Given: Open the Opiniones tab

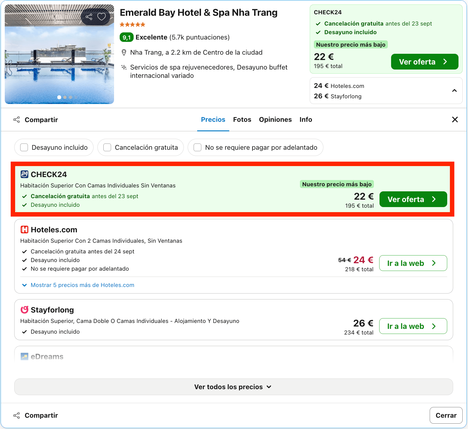Looking at the screenshot, I should (x=275, y=119).
